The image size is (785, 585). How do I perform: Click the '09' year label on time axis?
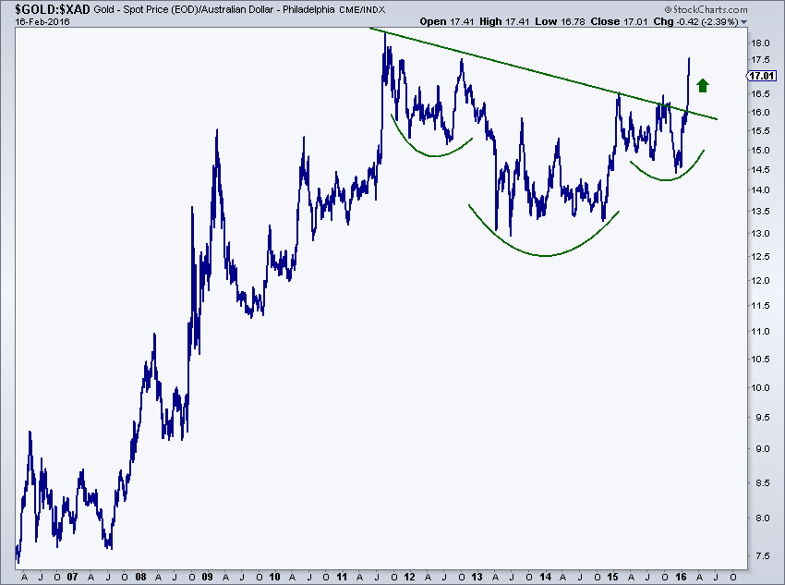(x=207, y=577)
